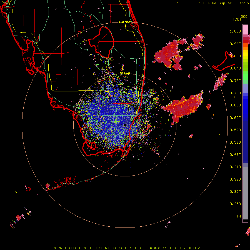Click the 0.413 scale value
This screenshot has height=250, width=250.
[235, 167]
